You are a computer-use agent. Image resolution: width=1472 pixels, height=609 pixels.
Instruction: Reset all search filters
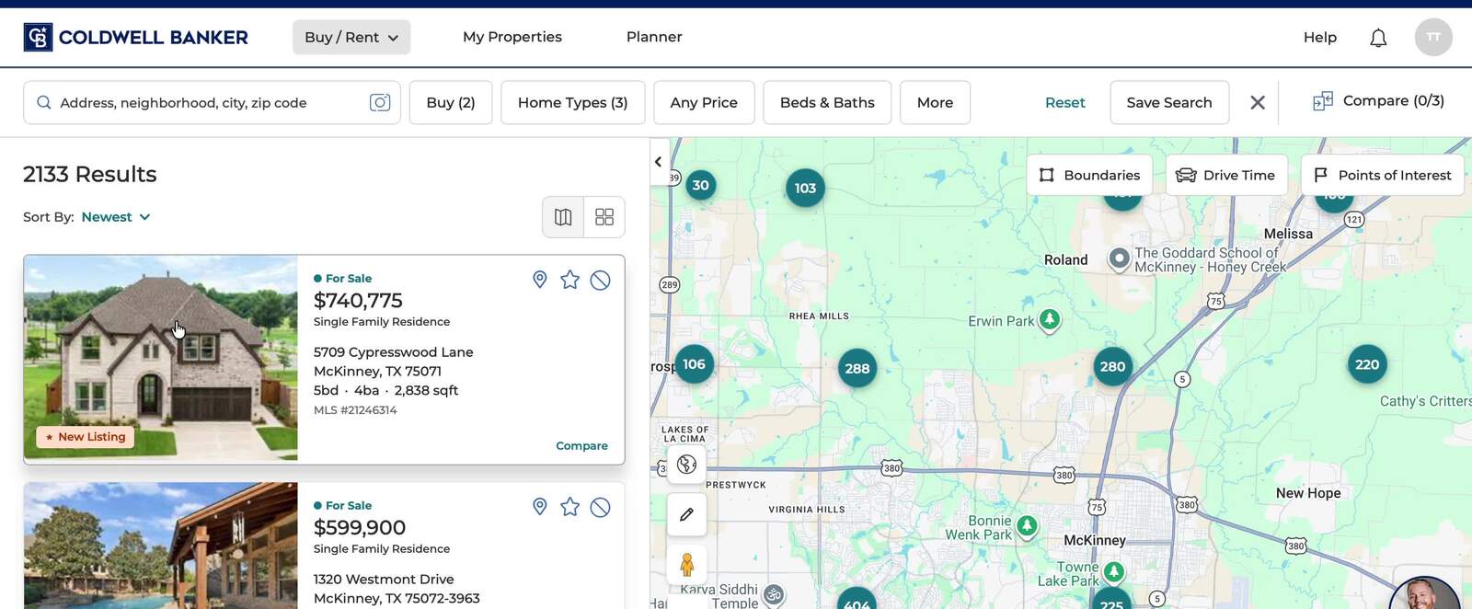pyautogui.click(x=1064, y=102)
